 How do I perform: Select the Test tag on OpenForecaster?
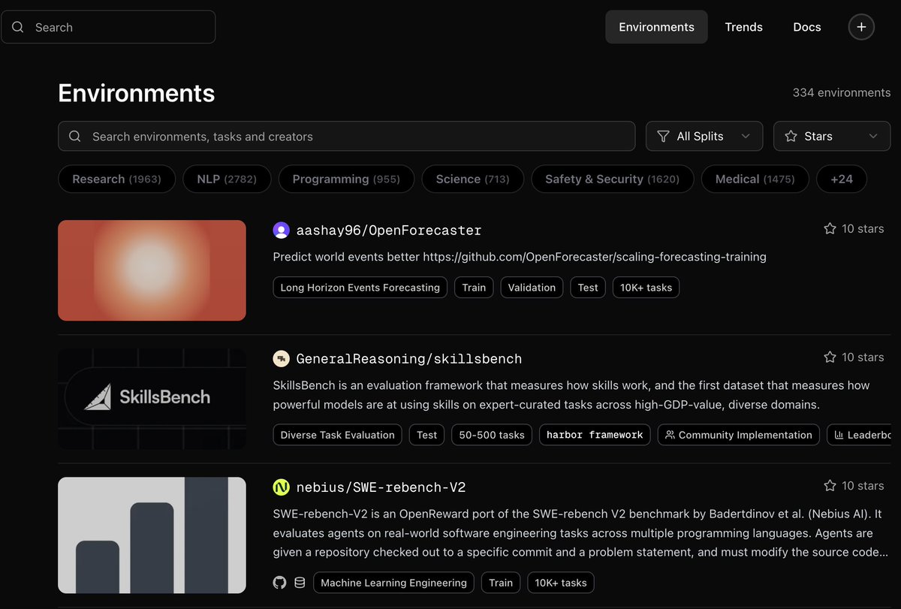point(588,288)
